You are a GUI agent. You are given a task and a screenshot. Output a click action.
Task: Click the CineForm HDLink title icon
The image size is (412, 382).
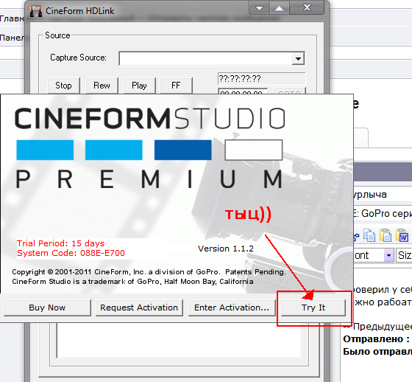click(x=36, y=11)
